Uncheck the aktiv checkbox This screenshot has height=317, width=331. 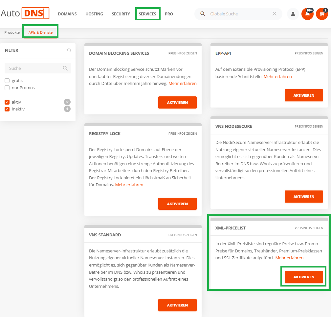(7, 102)
